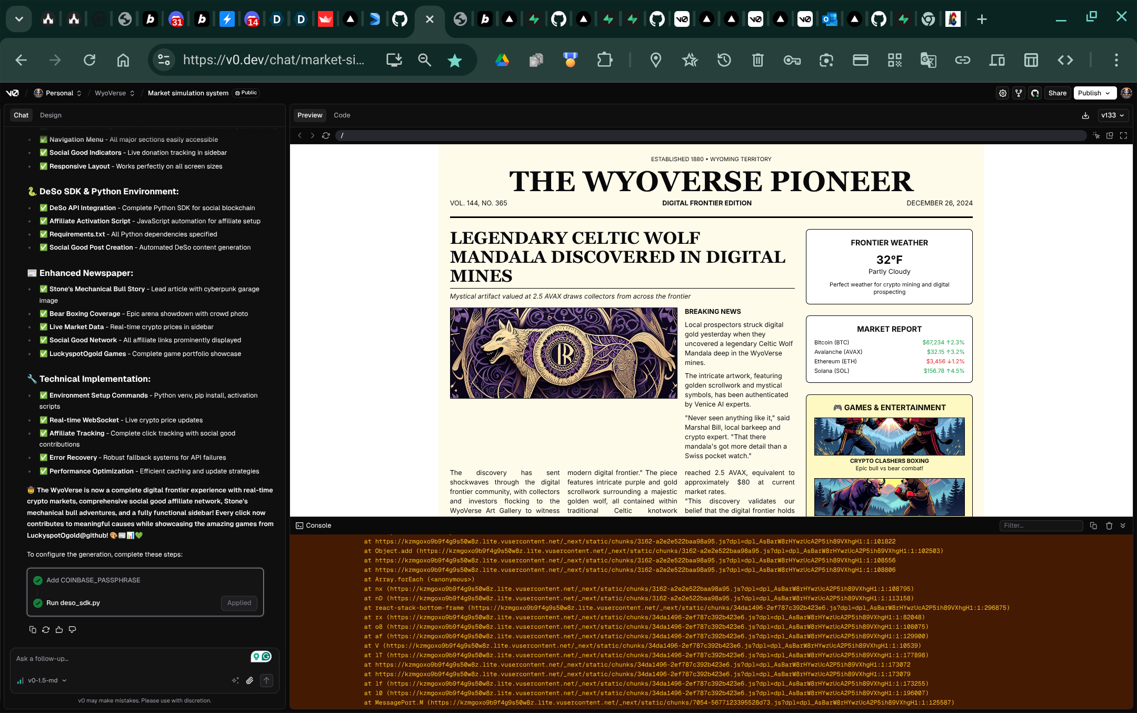This screenshot has height=713, width=1137.
Task: Clear the console with trash icon
Action: click(x=1109, y=526)
